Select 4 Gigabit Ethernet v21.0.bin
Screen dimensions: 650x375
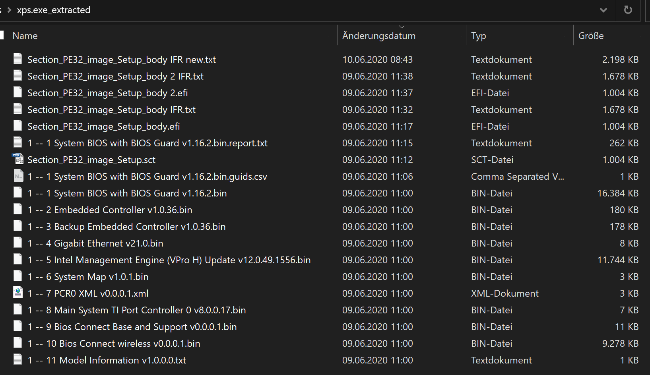[x=95, y=243]
